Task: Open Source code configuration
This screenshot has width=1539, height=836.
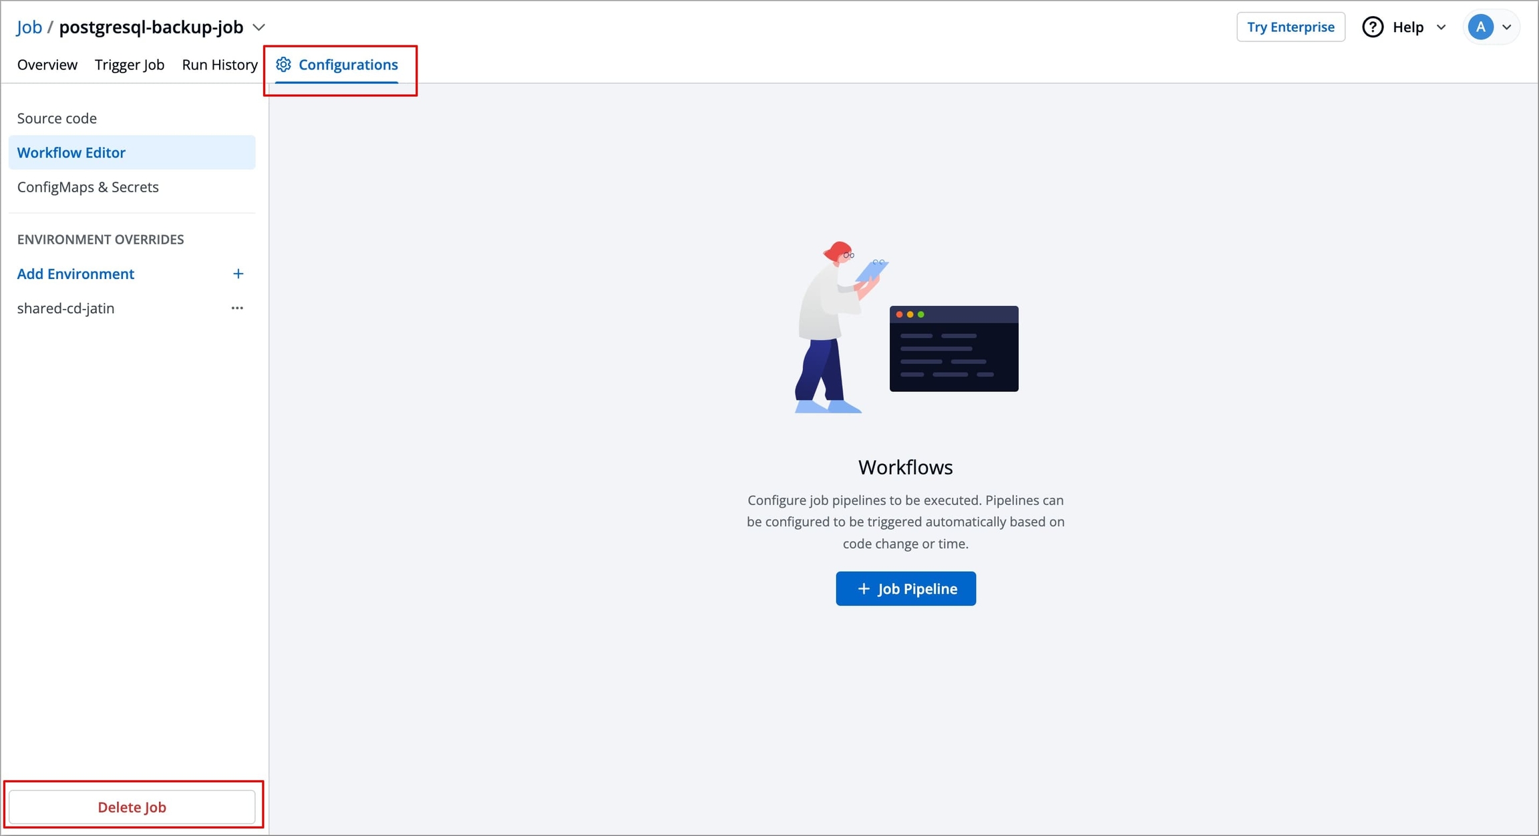Action: click(57, 118)
